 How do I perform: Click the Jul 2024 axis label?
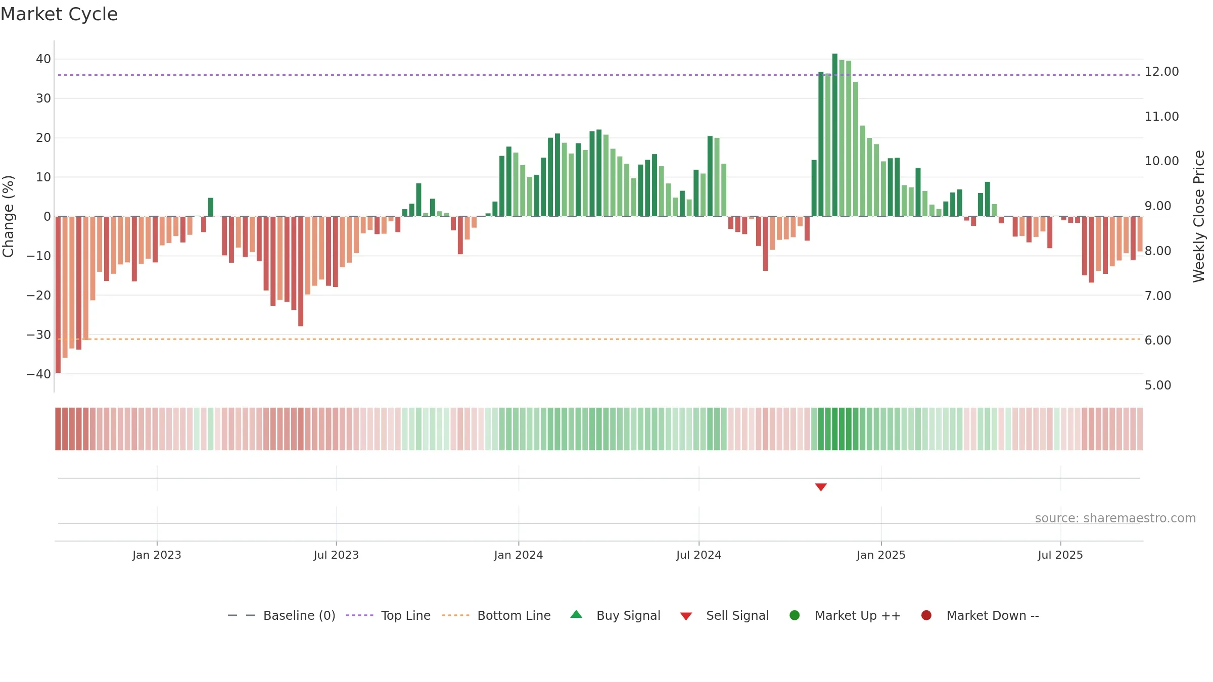pos(699,555)
